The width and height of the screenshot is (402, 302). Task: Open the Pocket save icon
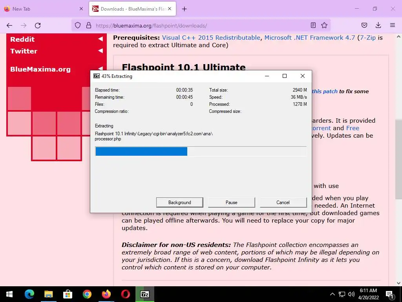coord(364,25)
